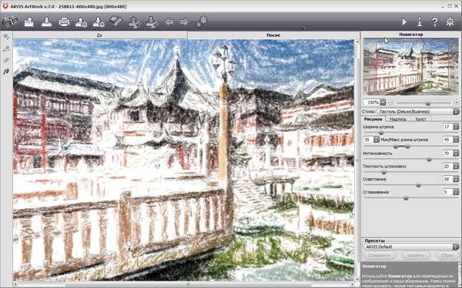Open the Надпись tab in settings
This screenshot has width=462, height=288.
[x=398, y=119]
